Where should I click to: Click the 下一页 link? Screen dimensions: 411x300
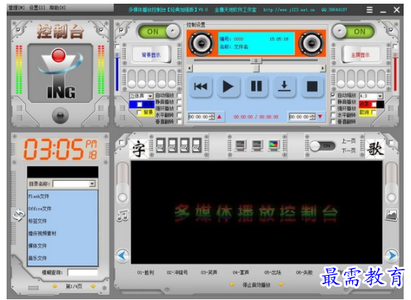click(x=349, y=151)
